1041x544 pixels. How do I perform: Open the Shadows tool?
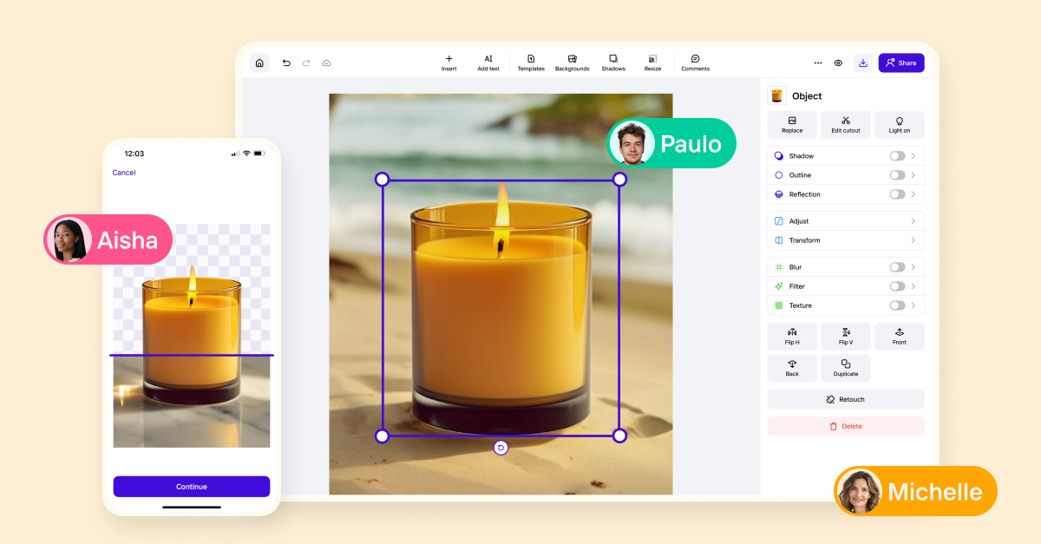[x=613, y=62]
